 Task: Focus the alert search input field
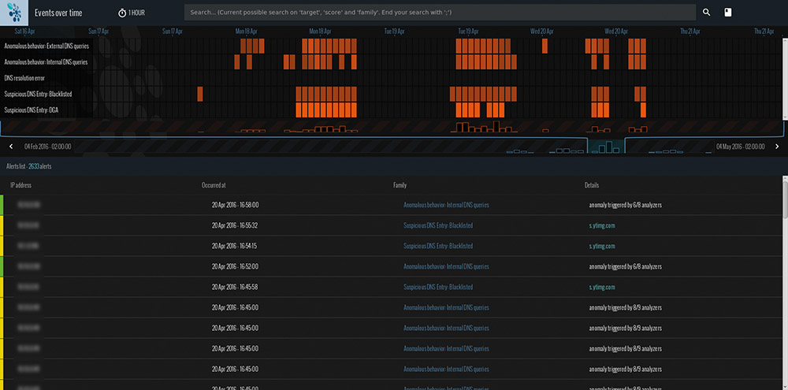440,13
